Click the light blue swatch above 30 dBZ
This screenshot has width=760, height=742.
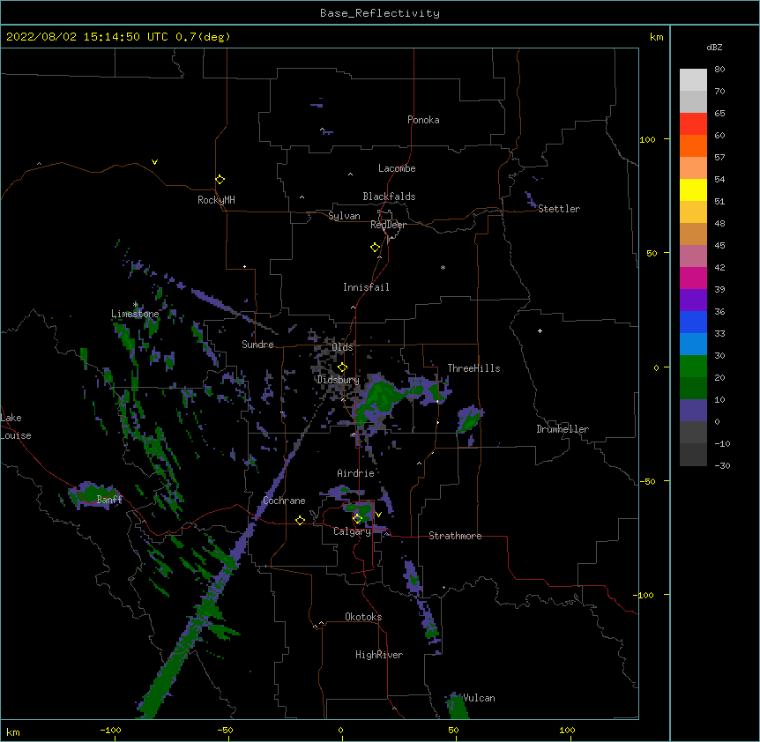(693, 345)
